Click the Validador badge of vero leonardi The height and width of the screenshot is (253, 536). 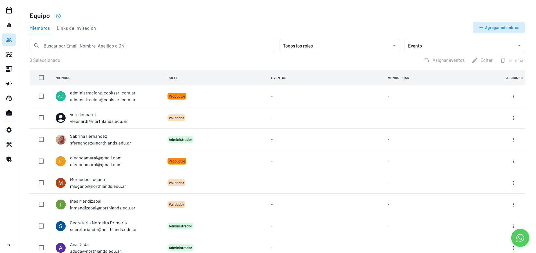pyautogui.click(x=176, y=118)
